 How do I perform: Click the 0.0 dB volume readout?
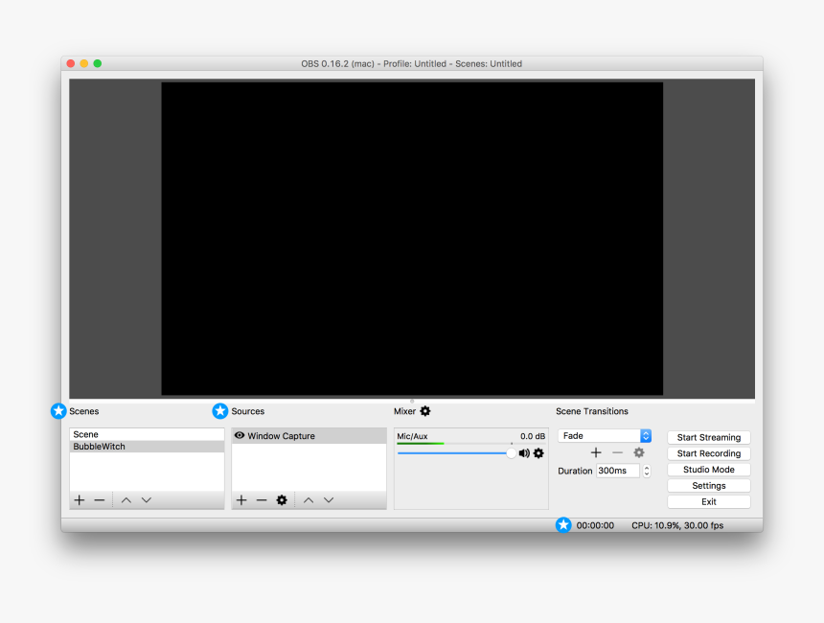pyautogui.click(x=533, y=436)
